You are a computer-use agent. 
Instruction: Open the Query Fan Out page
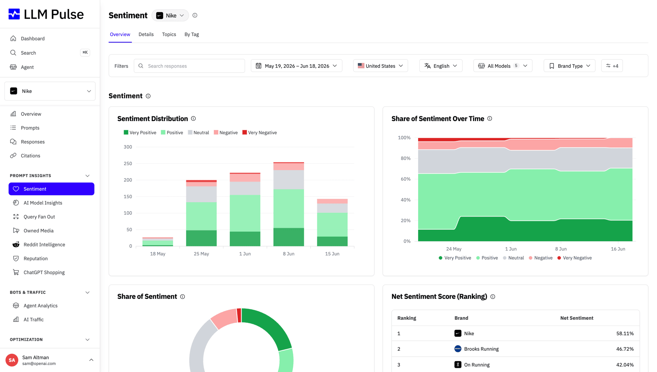pos(39,217)
